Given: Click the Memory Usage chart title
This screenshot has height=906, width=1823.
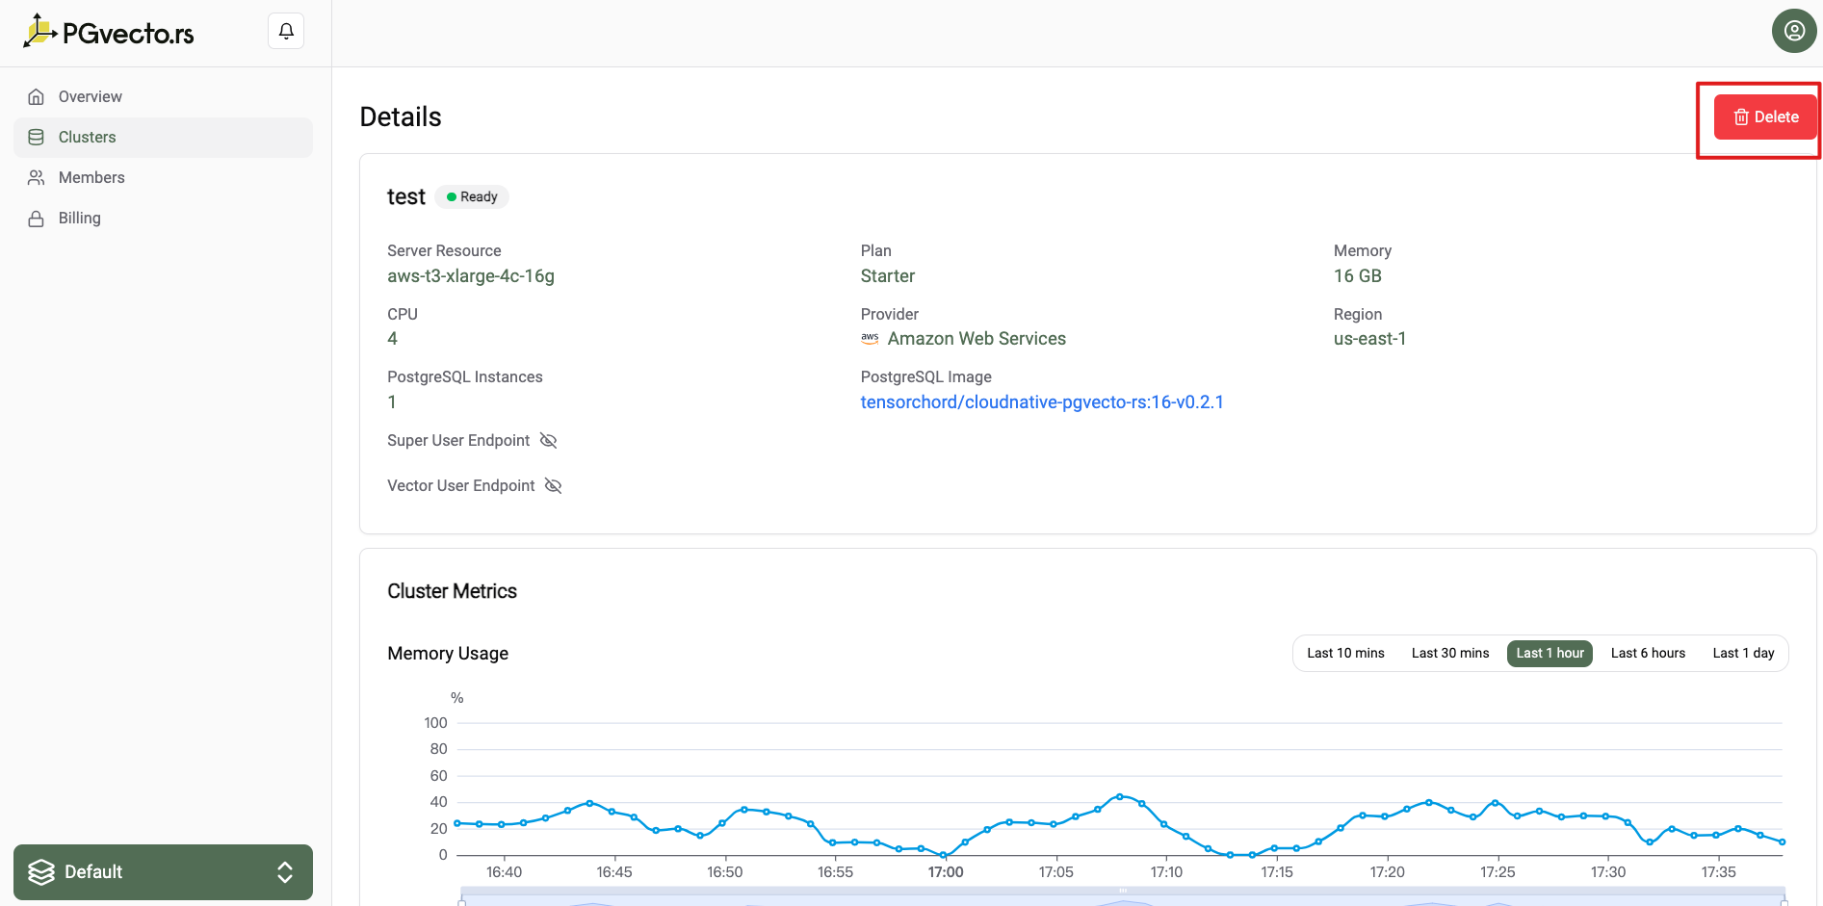Looking at the screenshot, I should pos(448,654).
